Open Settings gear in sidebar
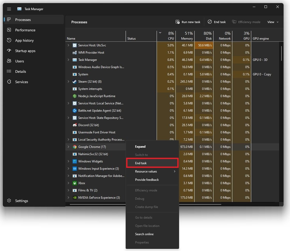The image size is (290, 251). point(9,201)
